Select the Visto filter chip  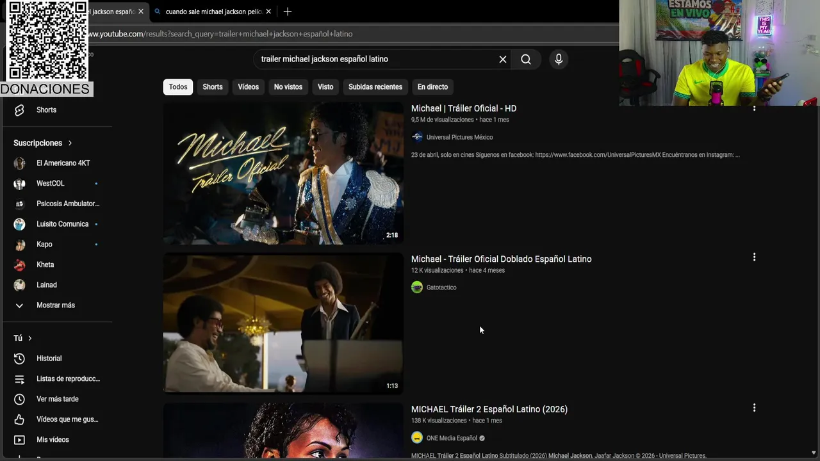pos(325,87)
